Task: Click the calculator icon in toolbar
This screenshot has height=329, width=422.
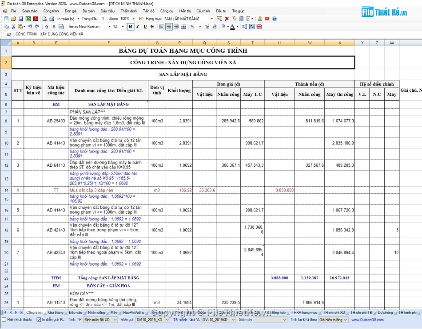Action: coord(241,19)
